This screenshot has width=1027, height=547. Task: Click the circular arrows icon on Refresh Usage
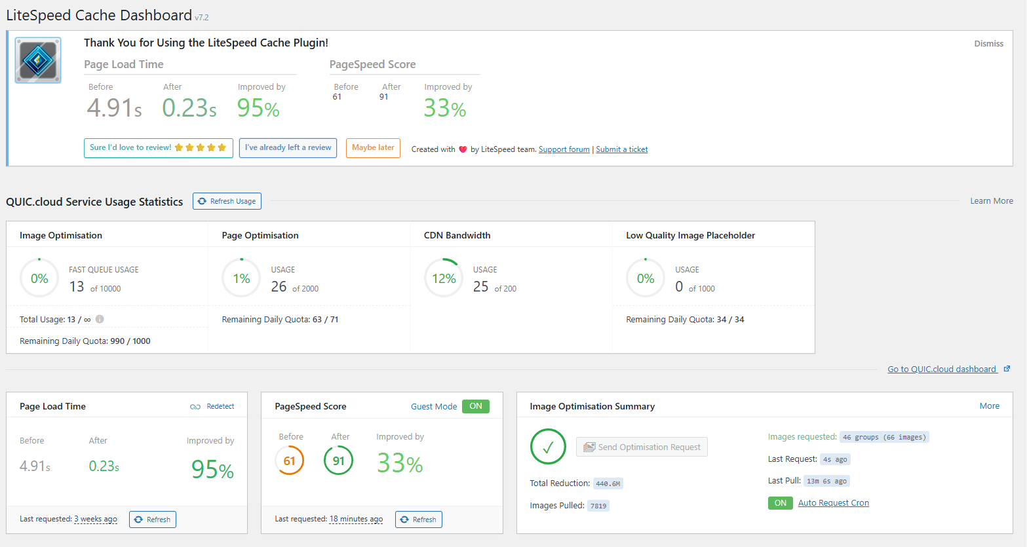pos(202,201)
